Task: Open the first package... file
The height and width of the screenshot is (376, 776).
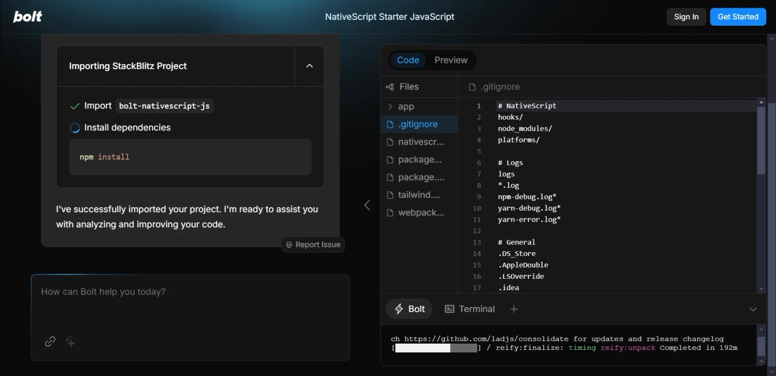Action: coord(419,160)
